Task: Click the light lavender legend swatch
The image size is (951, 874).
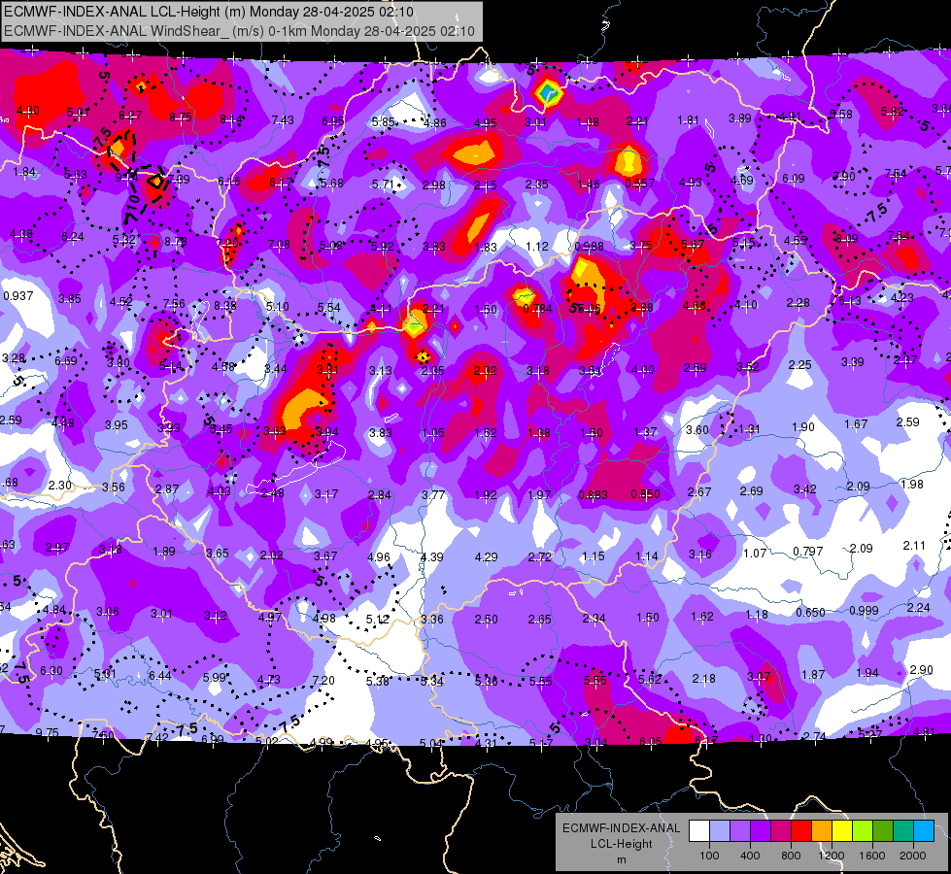Action: pyautogui.click(x=719, y=831)
